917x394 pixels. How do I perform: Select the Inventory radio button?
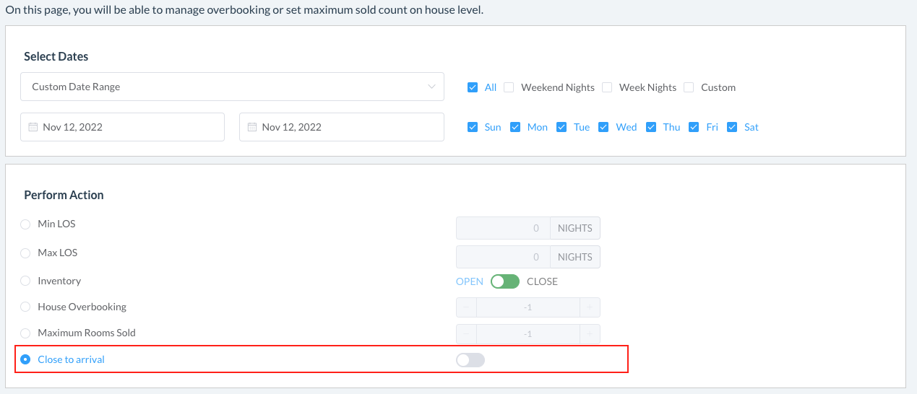pos(25,281)
